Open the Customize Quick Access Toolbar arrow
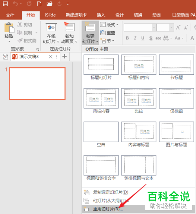The width and height of the screenshot is (196, 214). point(68,4)
